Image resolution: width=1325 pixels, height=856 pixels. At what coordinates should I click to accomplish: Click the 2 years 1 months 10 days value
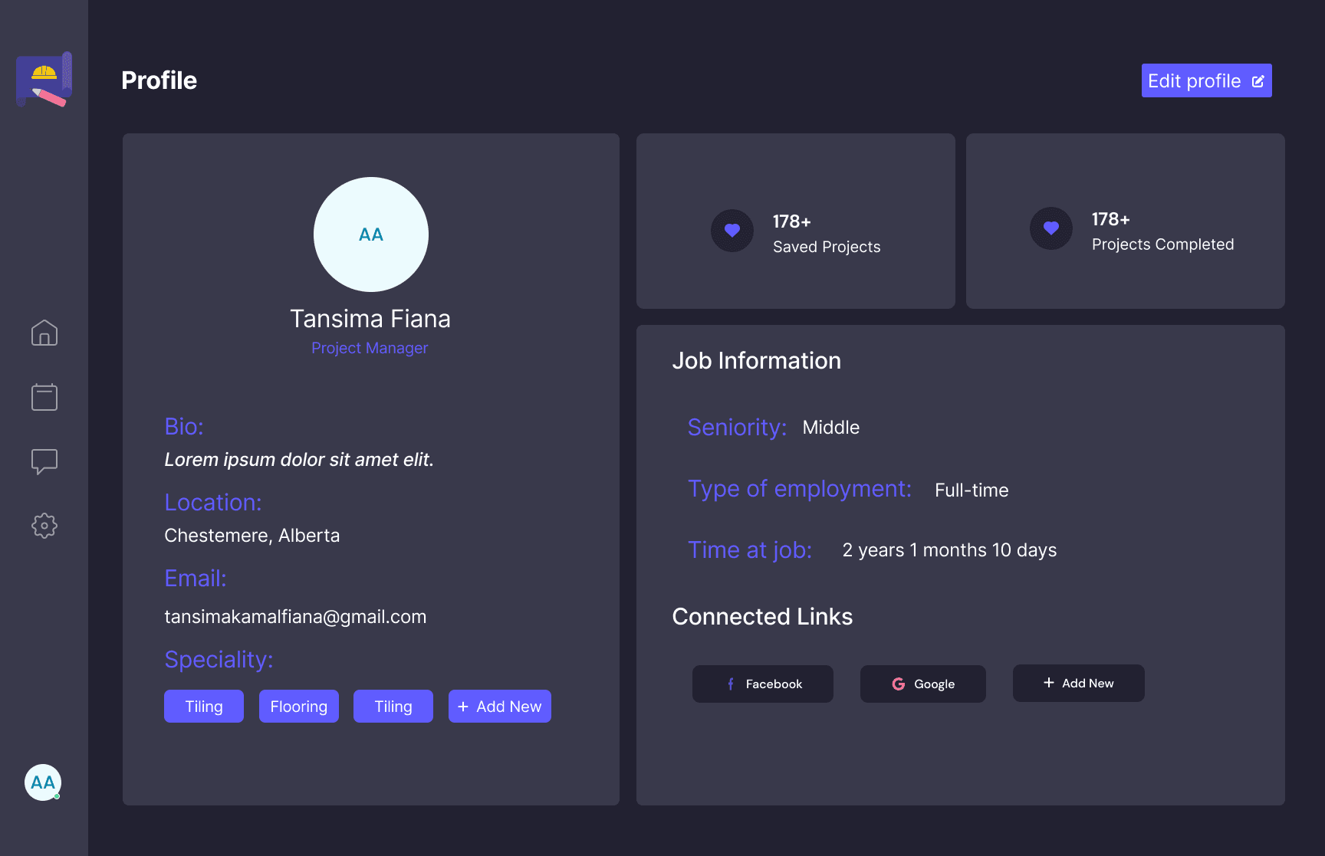pos(949,550)
